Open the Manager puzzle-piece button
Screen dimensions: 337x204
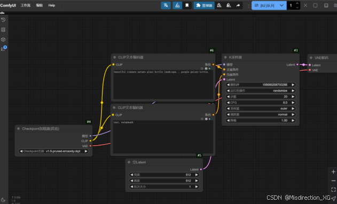[x=203, y=5]
